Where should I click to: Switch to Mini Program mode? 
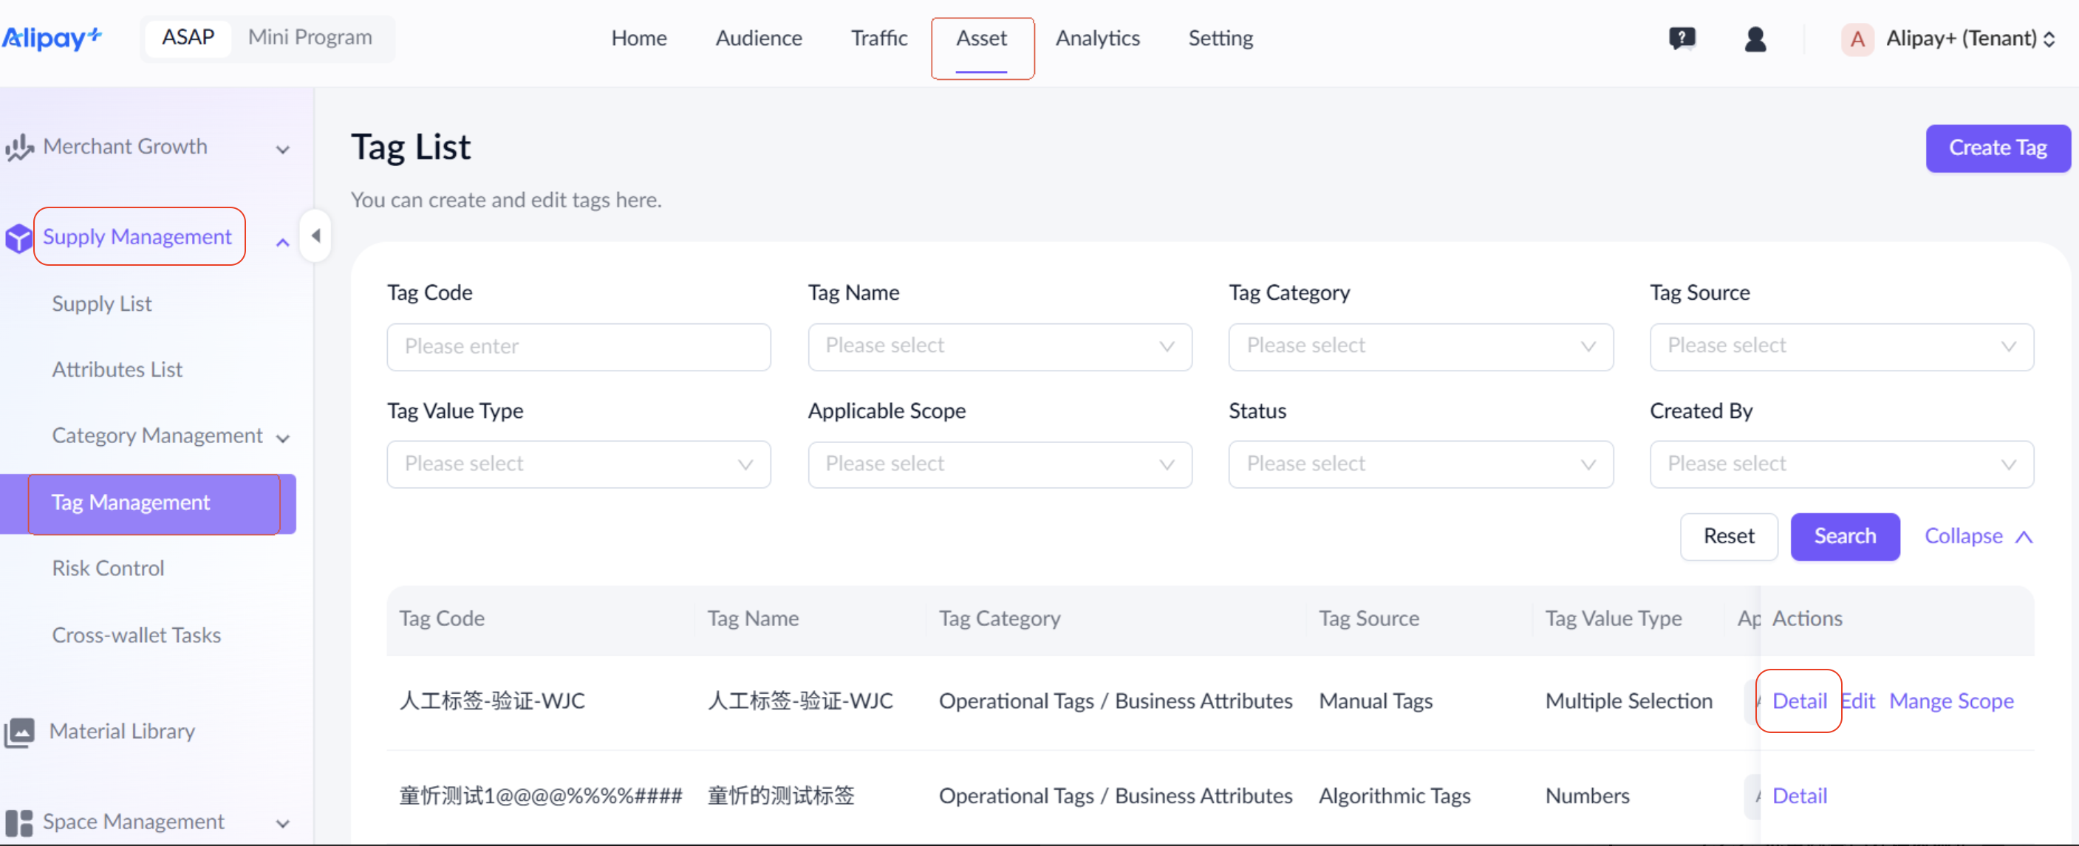pos(310,38)
